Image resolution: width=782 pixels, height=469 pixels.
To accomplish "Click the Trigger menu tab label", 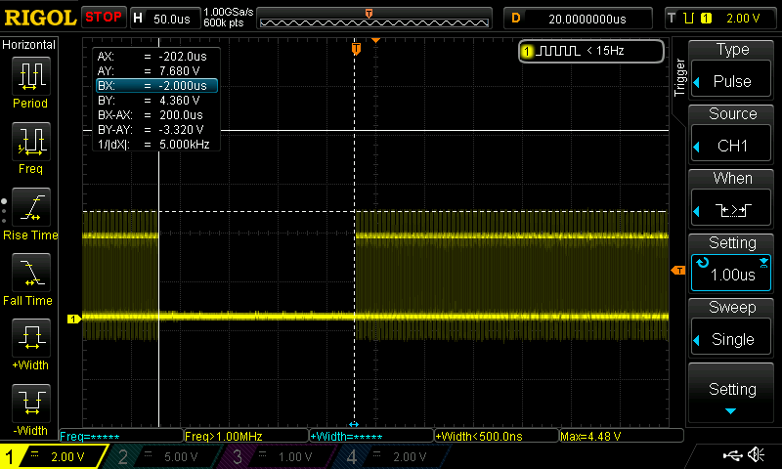I will [x=679, y=77].
